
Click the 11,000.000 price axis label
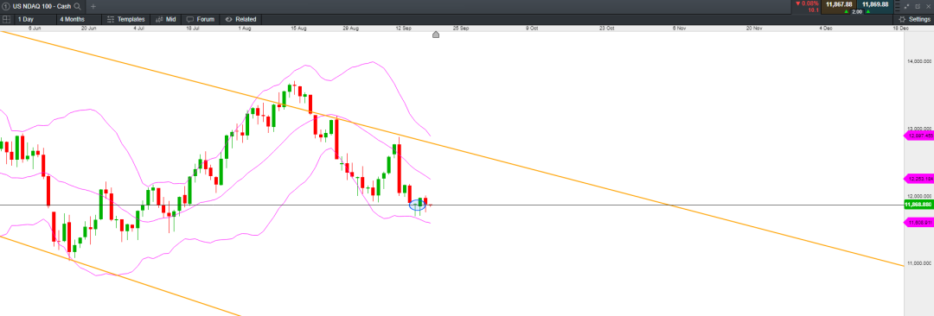click(x=919, y=263)
